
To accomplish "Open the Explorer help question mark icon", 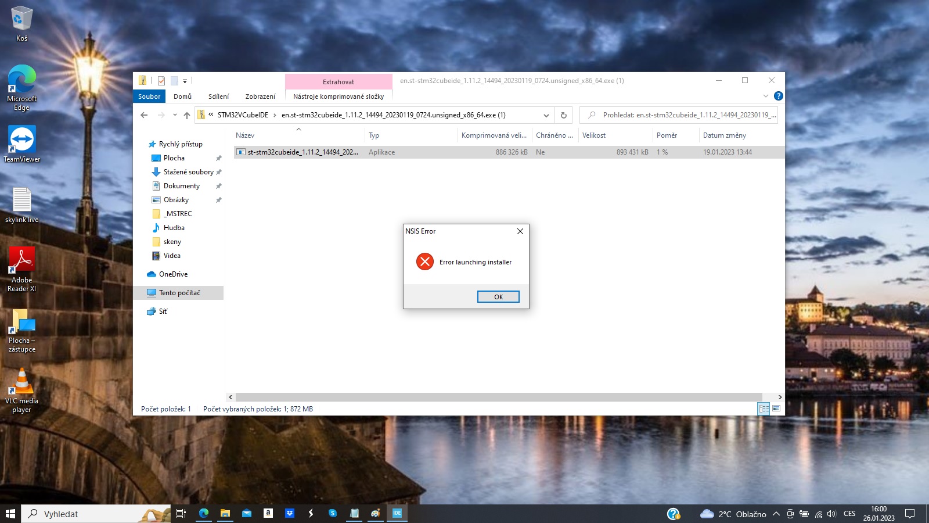I will pos(779,96).
